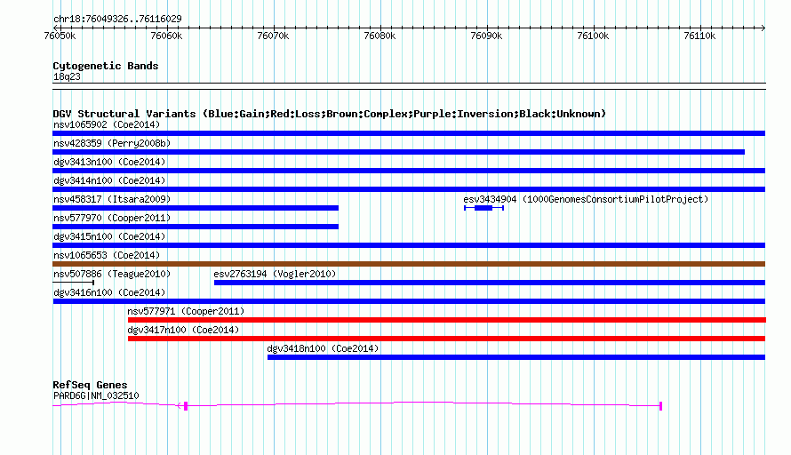Select the esv3434904 small variant glyph
The width and height of the screenshot is (791, 455).
tap(483, 208)
